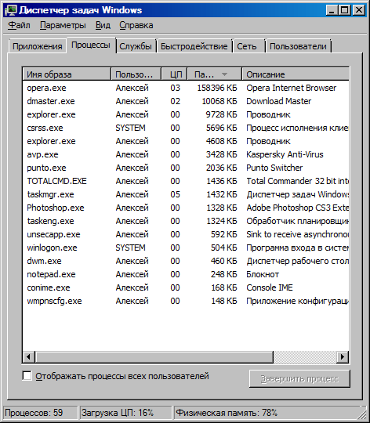Open the Быстродействие tab

pos(194,46)
